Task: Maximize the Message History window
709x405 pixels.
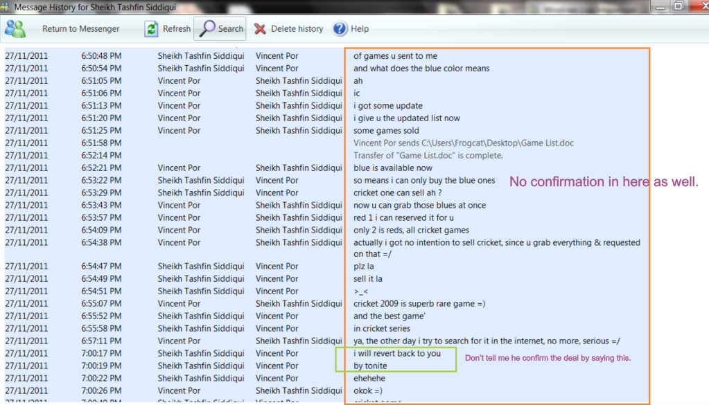Action: pos(678,6)
